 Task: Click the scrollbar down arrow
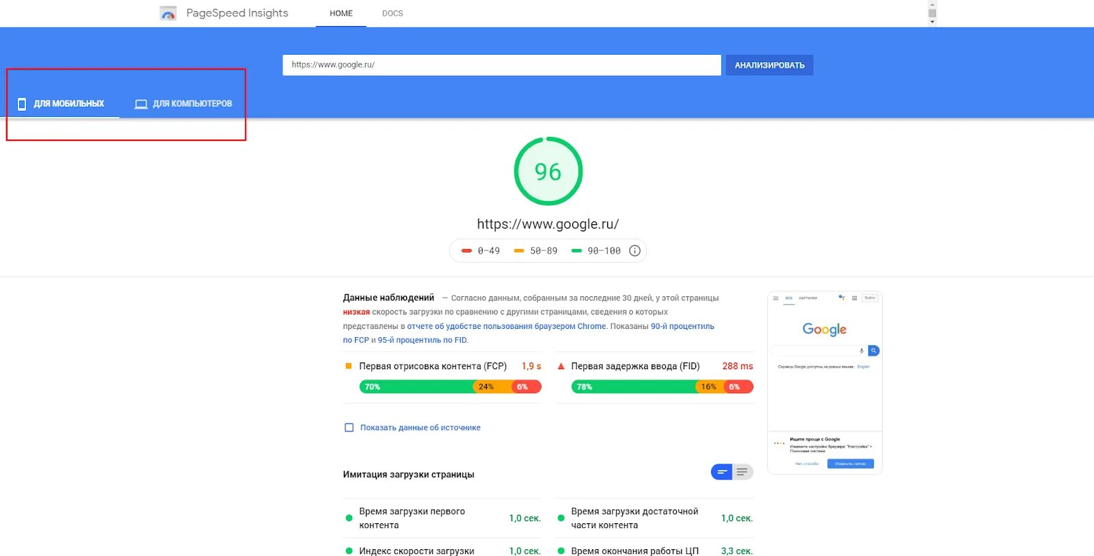click(932, 22)
